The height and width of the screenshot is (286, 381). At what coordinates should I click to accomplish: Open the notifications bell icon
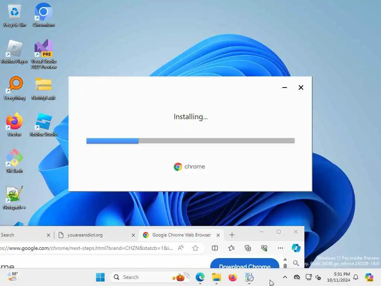pyautogui.click(x=356, y=277)
